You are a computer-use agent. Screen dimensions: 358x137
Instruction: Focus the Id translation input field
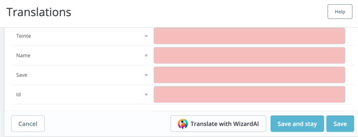(x=249, y=94)
